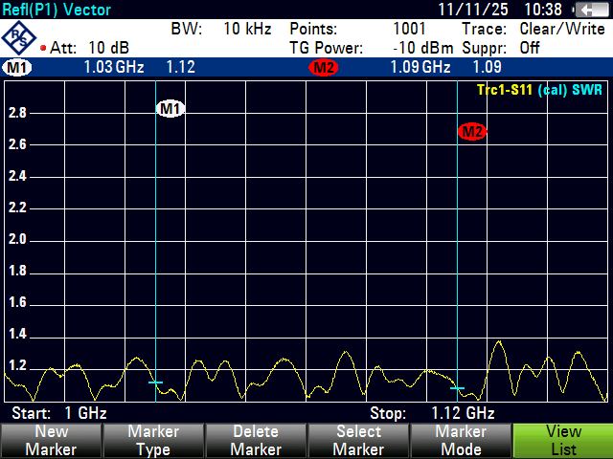The width and height of the screenshot is (613, 459).
Task: Click the BW 10 kHz value
Action: tap(247, 29)
